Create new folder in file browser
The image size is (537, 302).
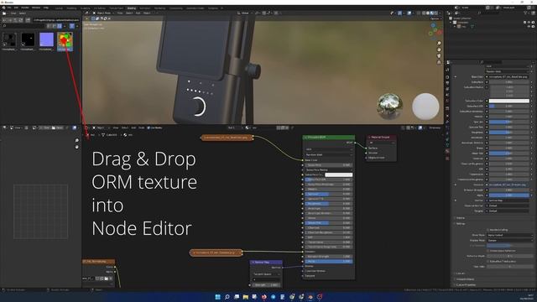pos(28,20)
